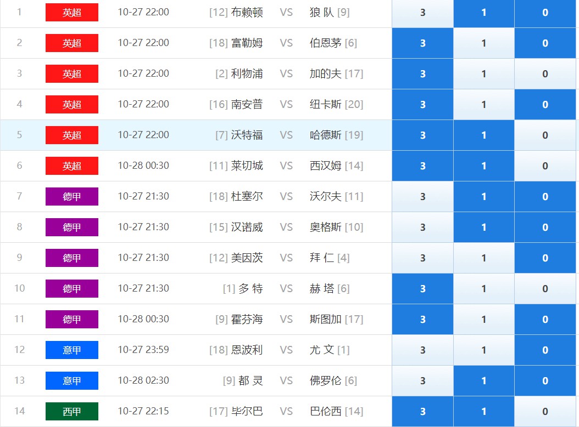Click the 西甲 league tag
Screen dimensions: 579x427
pyautogui.click(x=72, y=412)
